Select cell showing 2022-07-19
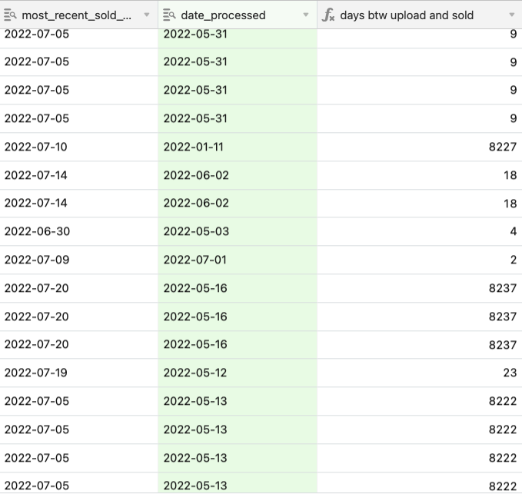 tap(79, 373)
